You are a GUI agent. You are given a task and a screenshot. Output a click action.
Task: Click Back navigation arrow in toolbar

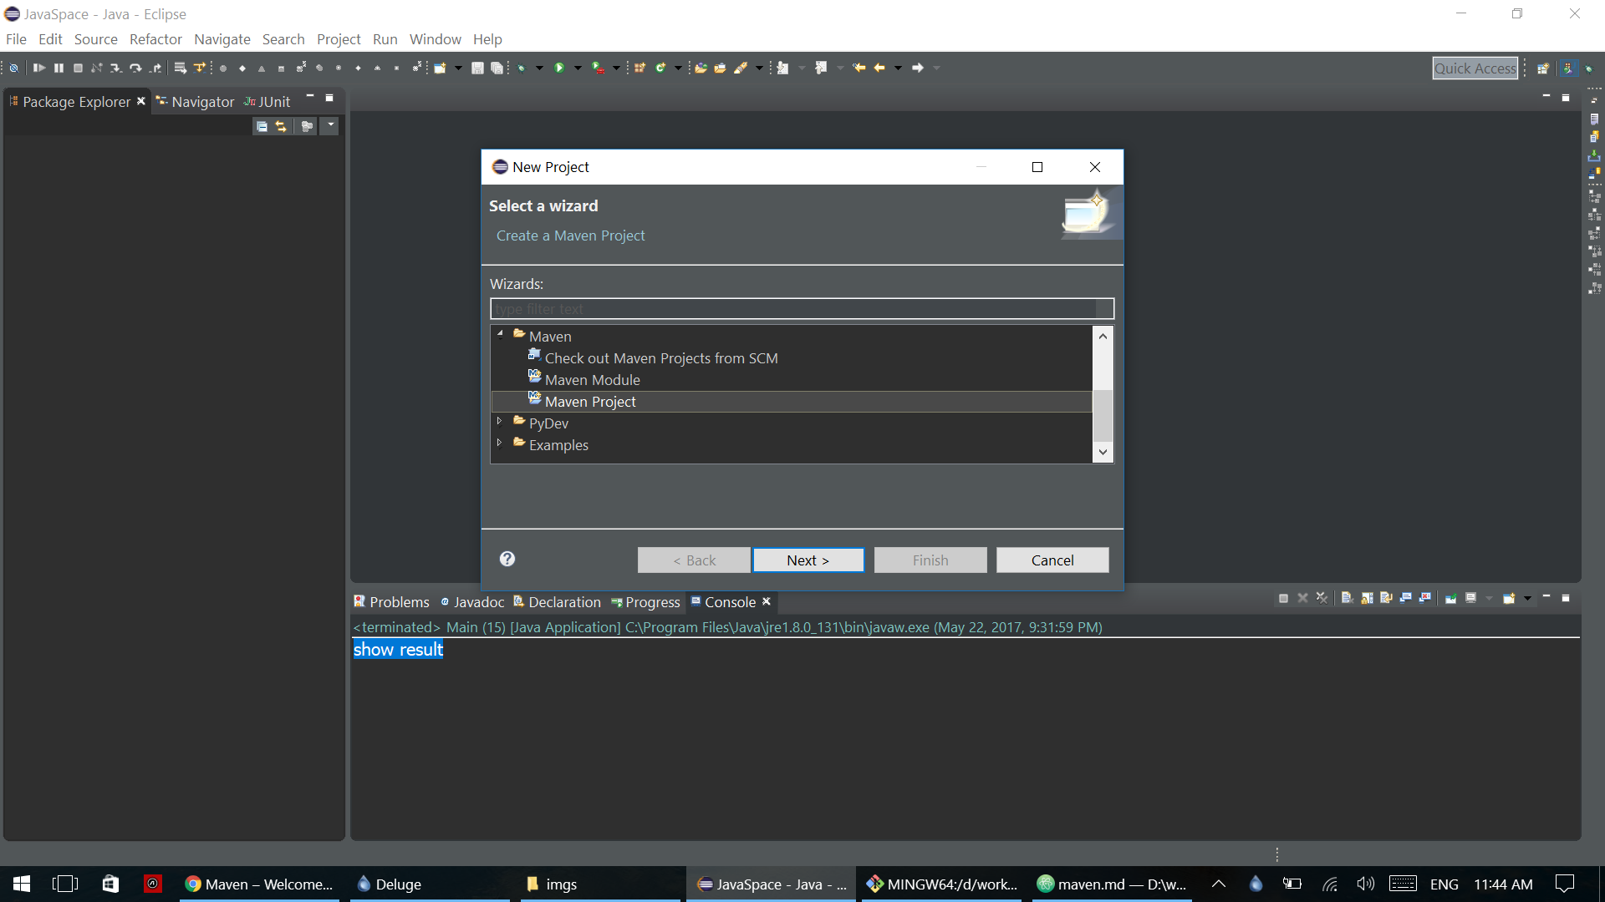879,68
